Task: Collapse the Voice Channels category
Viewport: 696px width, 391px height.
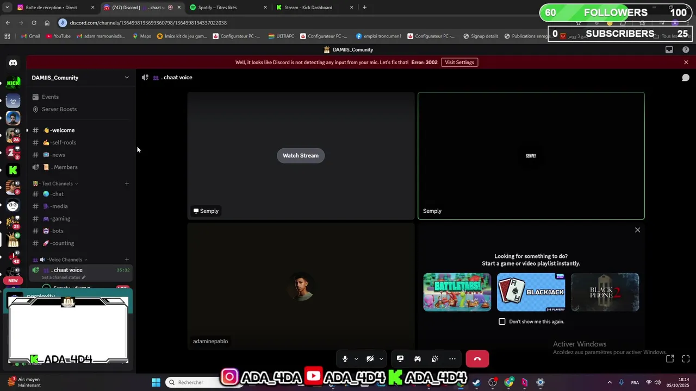Action: click(x=61, y=260)
